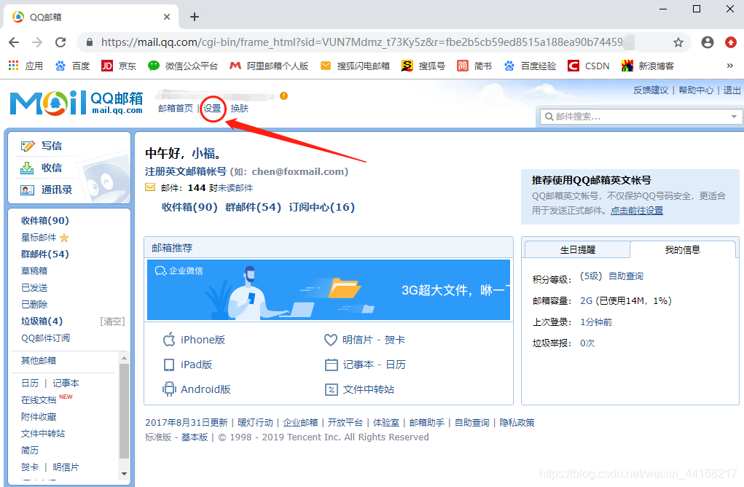Open 收件箱(90) in sidebar
This screenshot has height=487, width=744.
pos(45,220)
